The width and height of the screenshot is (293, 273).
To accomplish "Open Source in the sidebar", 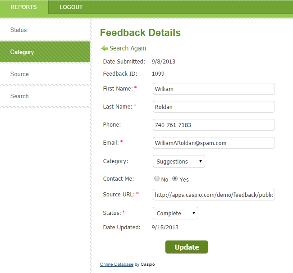I will pyautogui.click(x=19, y=74).
